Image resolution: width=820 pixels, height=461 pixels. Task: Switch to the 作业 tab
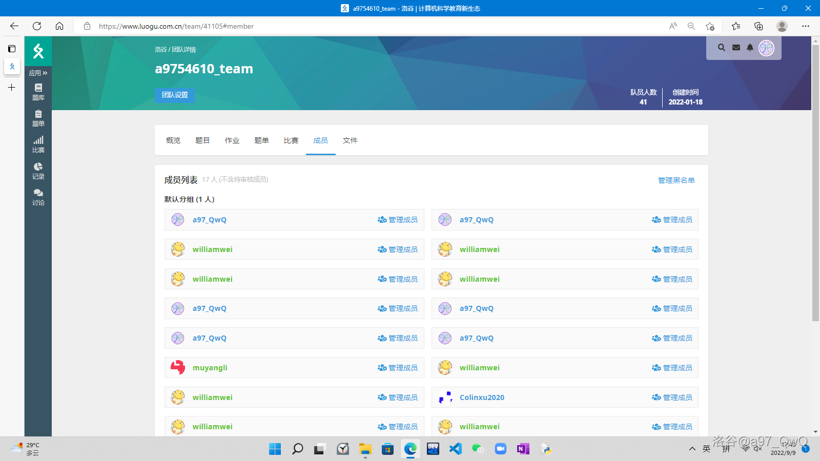point(232,140)
